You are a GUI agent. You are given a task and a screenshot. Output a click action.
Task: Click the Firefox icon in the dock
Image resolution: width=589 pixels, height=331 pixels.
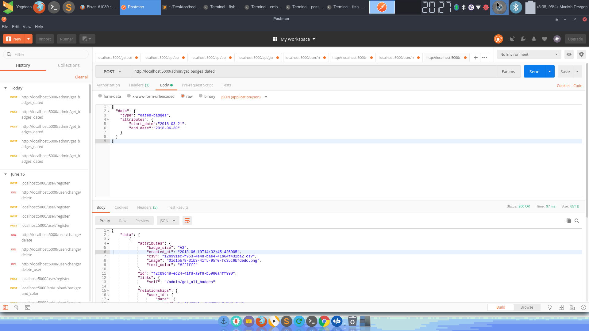(261, 321)
